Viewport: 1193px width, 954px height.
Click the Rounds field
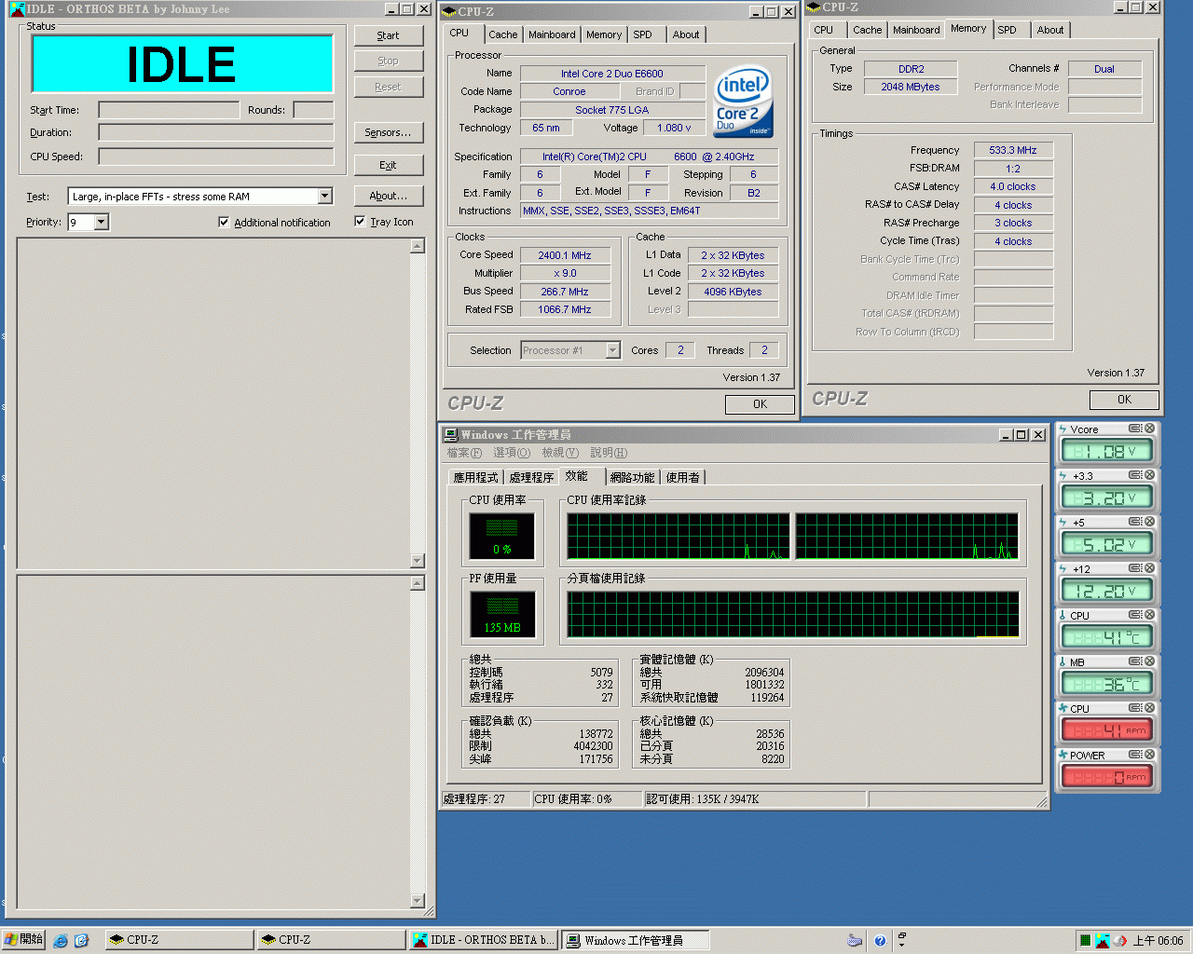click(x=313, y=110)
